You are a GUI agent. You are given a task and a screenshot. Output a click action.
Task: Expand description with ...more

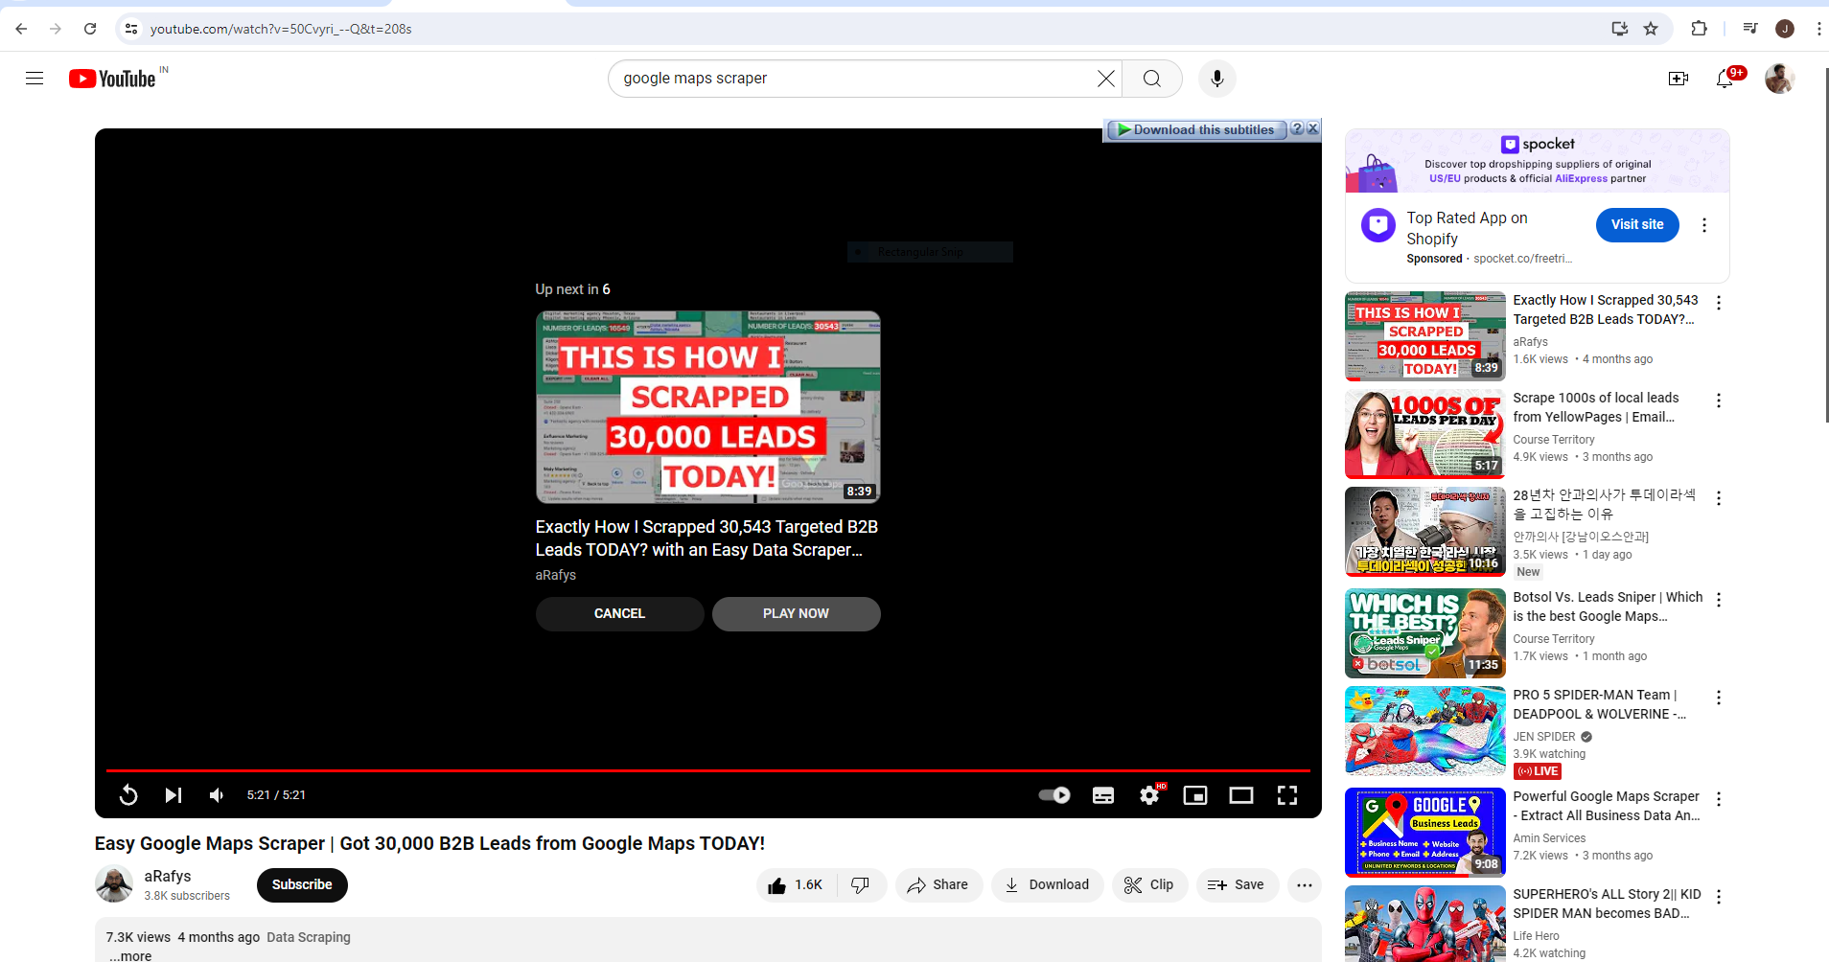tap(130, 955)
